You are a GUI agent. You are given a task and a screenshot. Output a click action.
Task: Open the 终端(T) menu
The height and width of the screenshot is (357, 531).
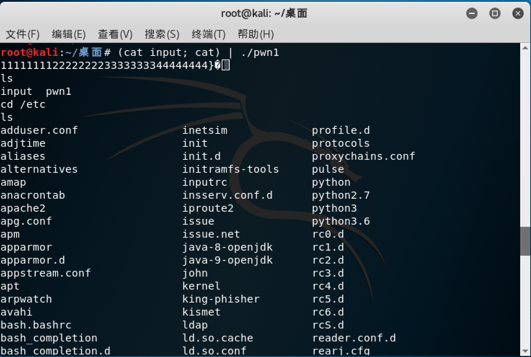click(x=209, y=34)
